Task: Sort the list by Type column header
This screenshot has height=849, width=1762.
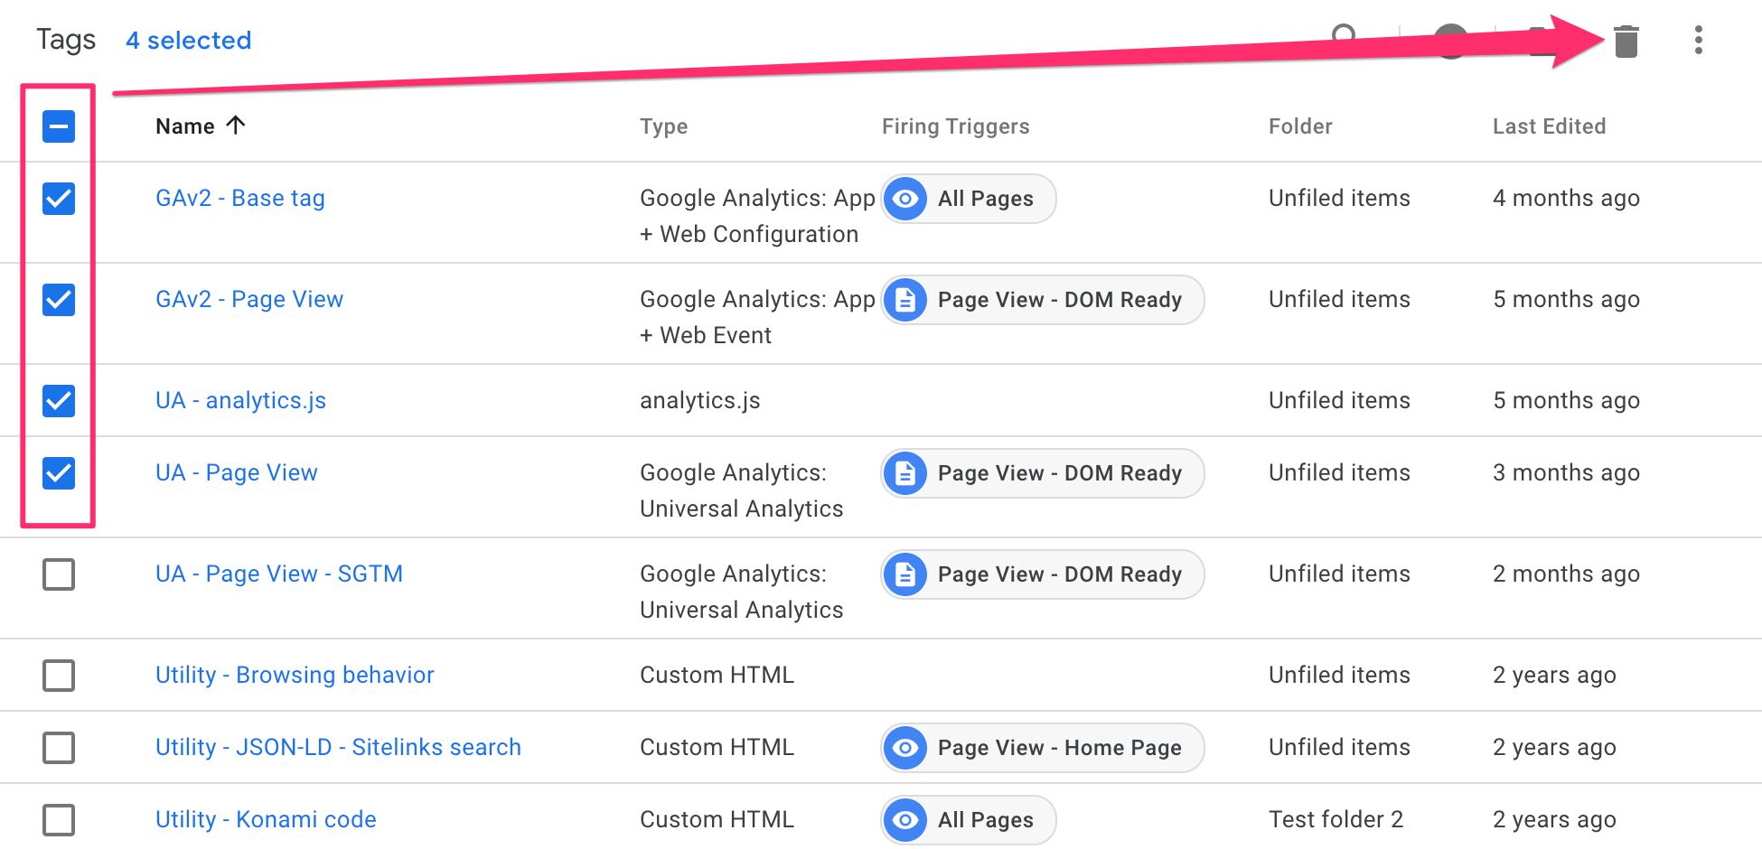Action: [x=663, y=126]
